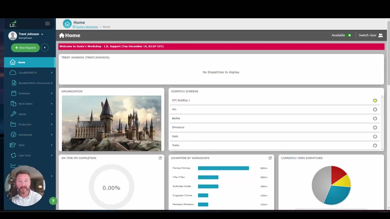Viewport: 390px width, 219px height.
Task: Click the Hogwarts castle organization image
Action: 112,123
